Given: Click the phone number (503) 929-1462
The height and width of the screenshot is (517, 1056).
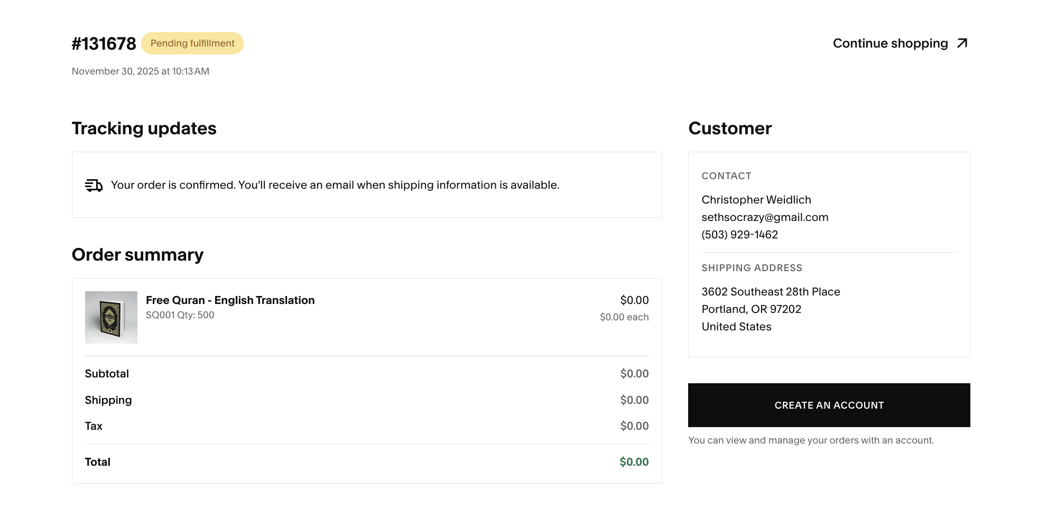Looking at the screenshot, I should [x=739, y=235].
